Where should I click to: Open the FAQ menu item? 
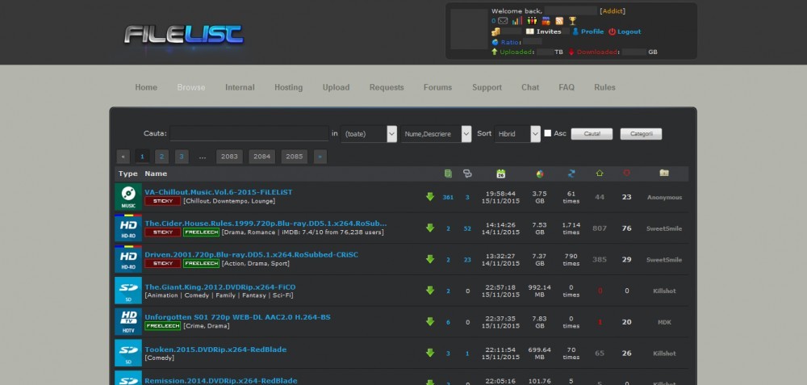click(x=567, y=87)
